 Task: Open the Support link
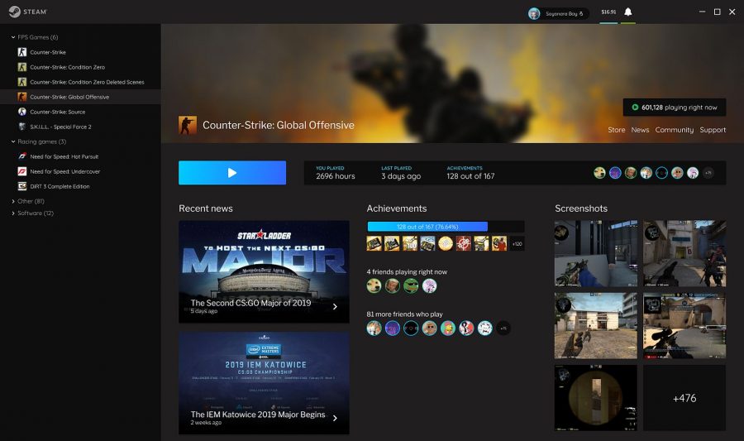coord(713,130)
